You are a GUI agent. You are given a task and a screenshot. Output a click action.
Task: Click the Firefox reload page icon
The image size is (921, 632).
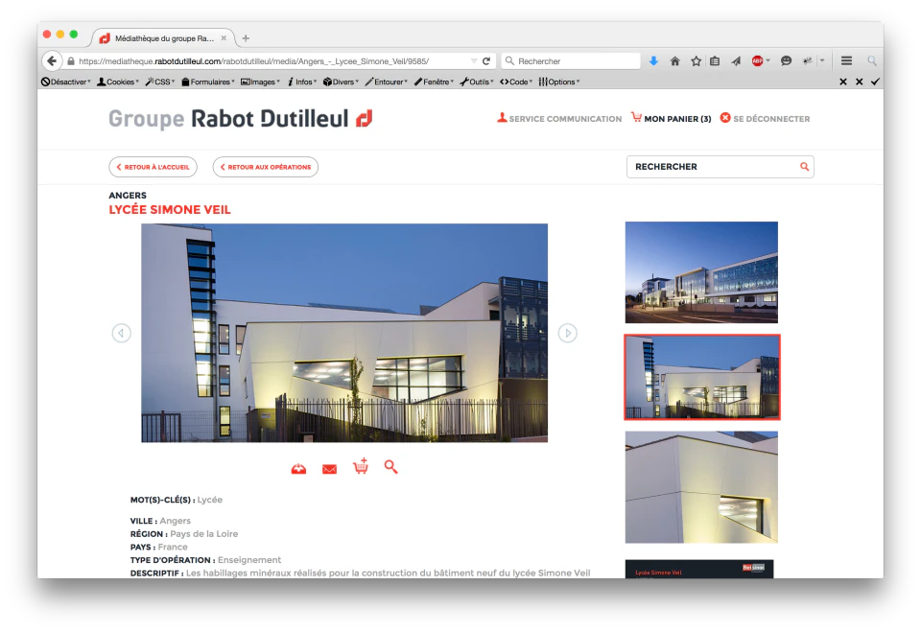[487, 59]
